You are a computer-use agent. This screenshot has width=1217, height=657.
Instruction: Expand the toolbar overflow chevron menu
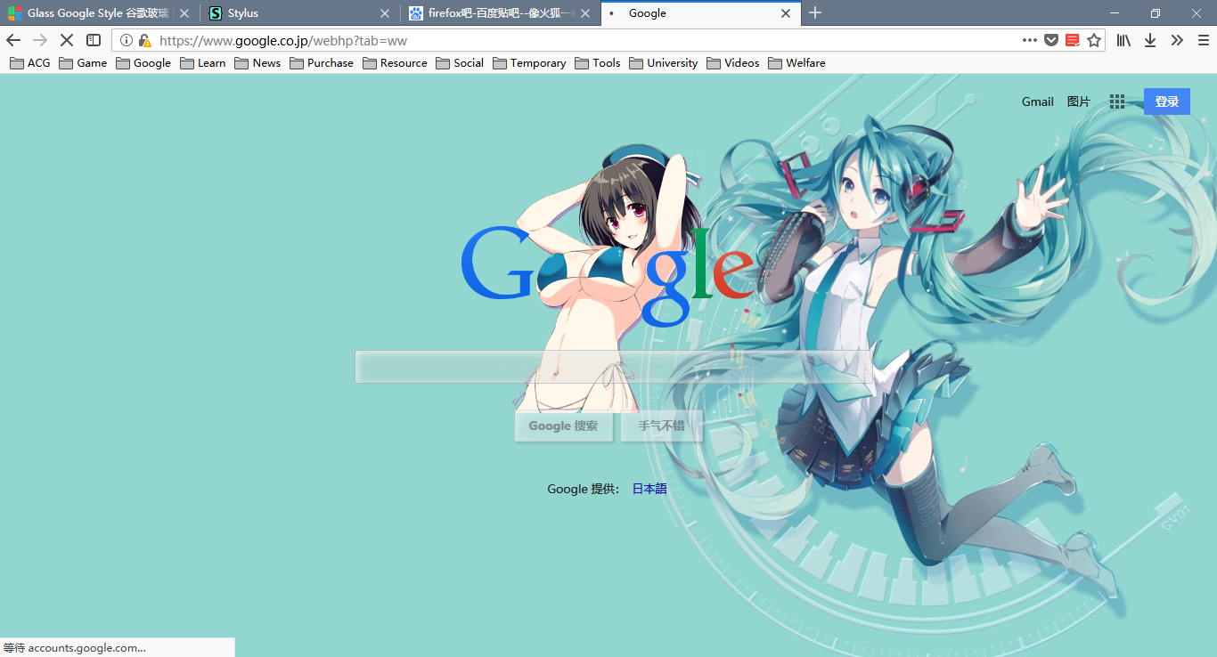pos(1177,40)
